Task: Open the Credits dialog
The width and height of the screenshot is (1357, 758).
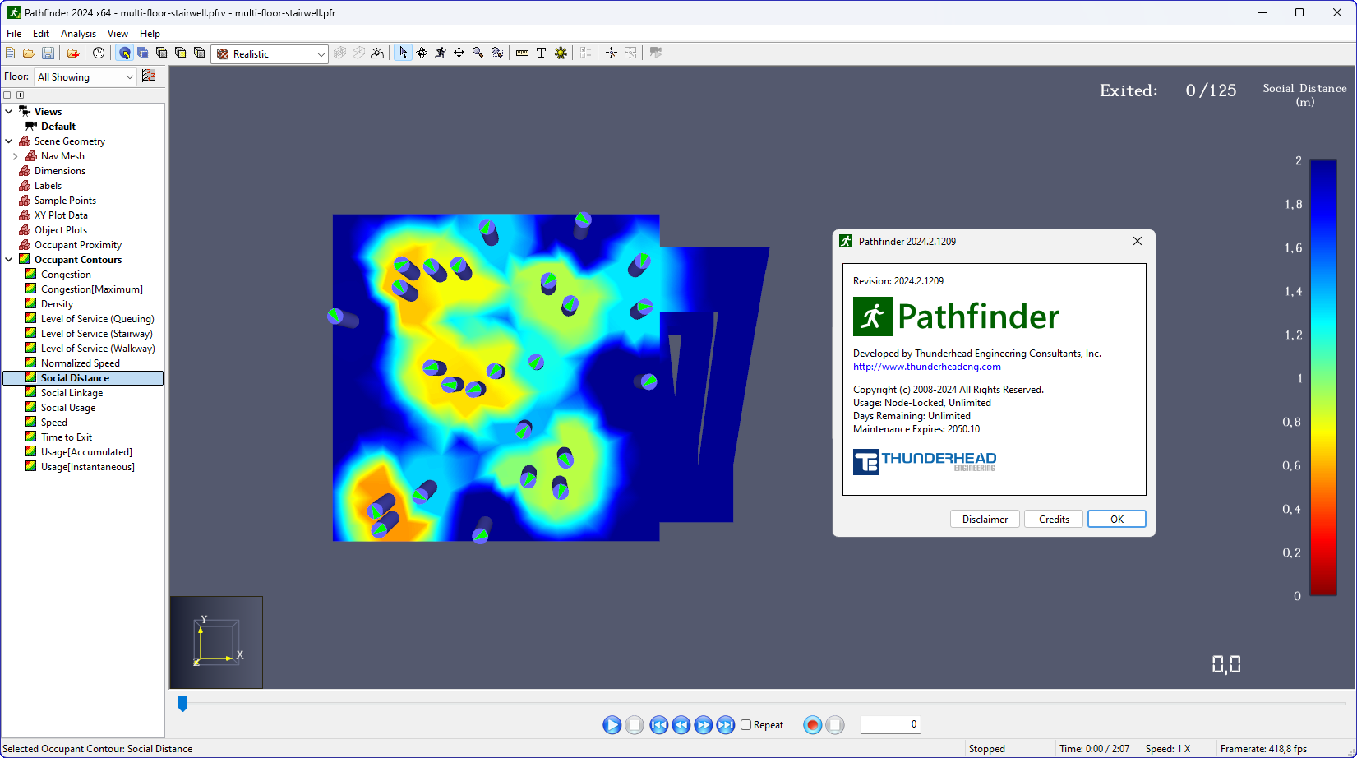Action: [x=1053, y=519]
